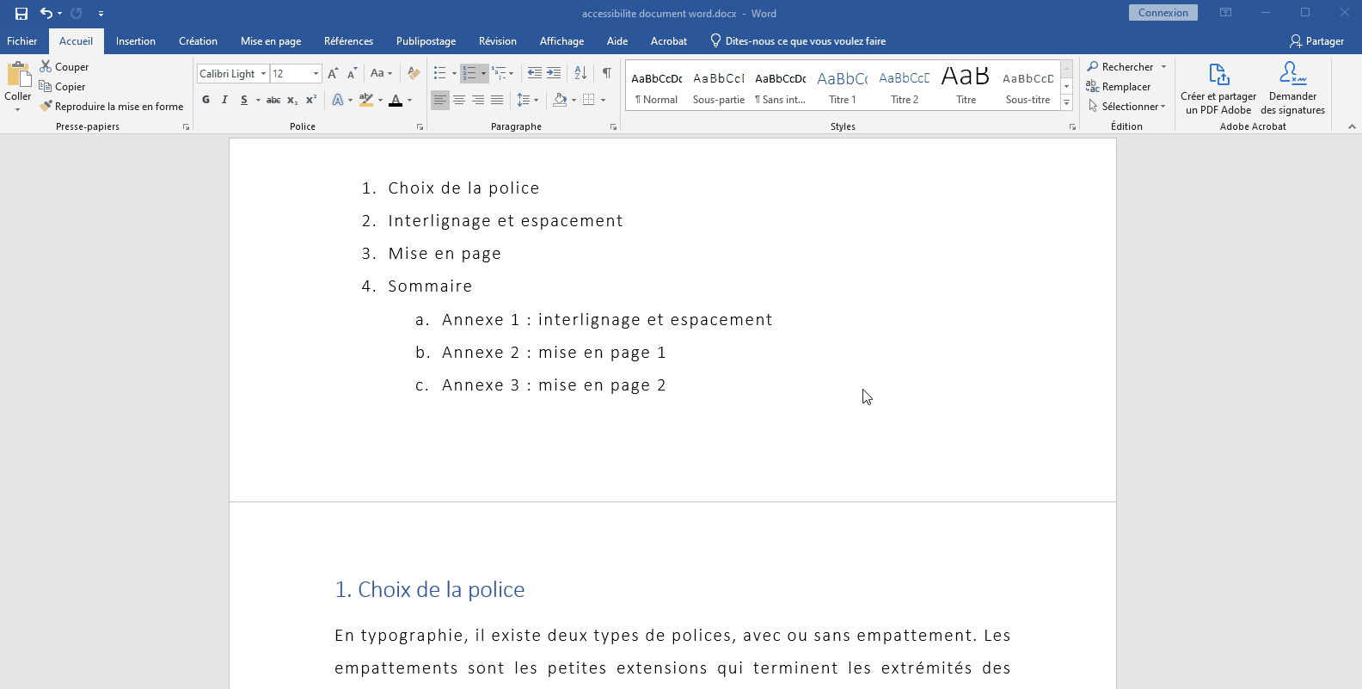
Task: Apply text effects with the outlined A icon
Action: [338, 100]
